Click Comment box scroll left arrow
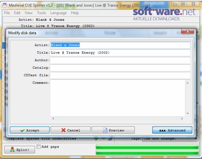Image resolution: width=202 pixels, height=159 pixels. pos(53,119)
